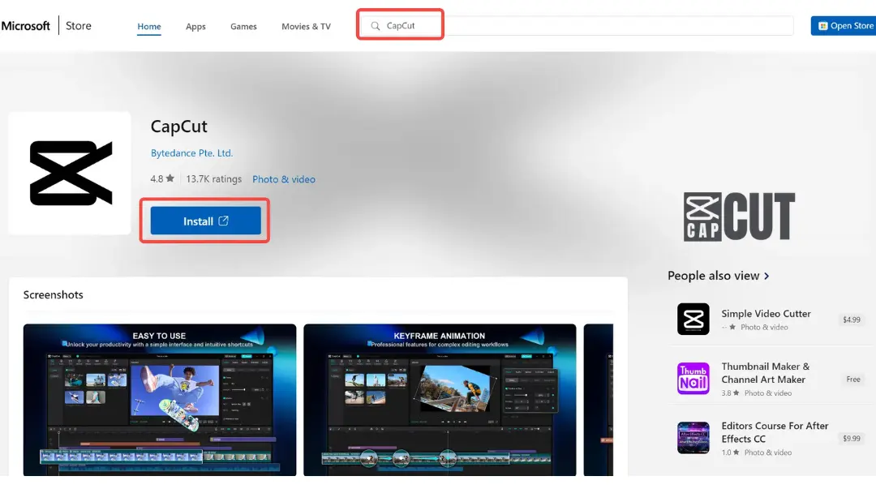Open the Photo & video category link
The width and height of the screenshot is (876, 502).
pos(284,178)
